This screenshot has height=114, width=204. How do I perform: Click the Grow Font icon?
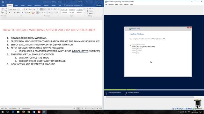(x=24, y=9)
